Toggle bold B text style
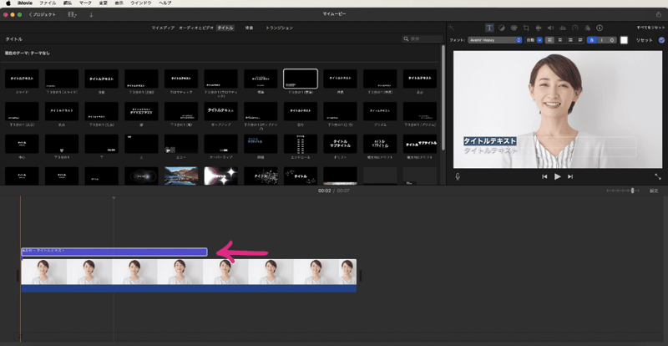The width and height of the screenshot is (668, 346). coord(592,39)
